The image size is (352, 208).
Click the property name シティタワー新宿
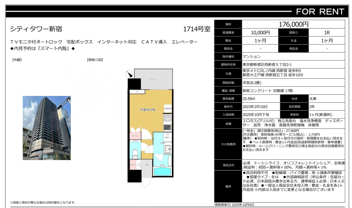pos(36,29)
